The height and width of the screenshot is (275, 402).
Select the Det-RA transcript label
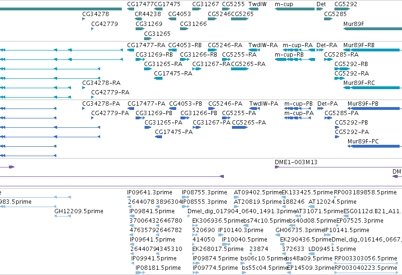[327, 45]
